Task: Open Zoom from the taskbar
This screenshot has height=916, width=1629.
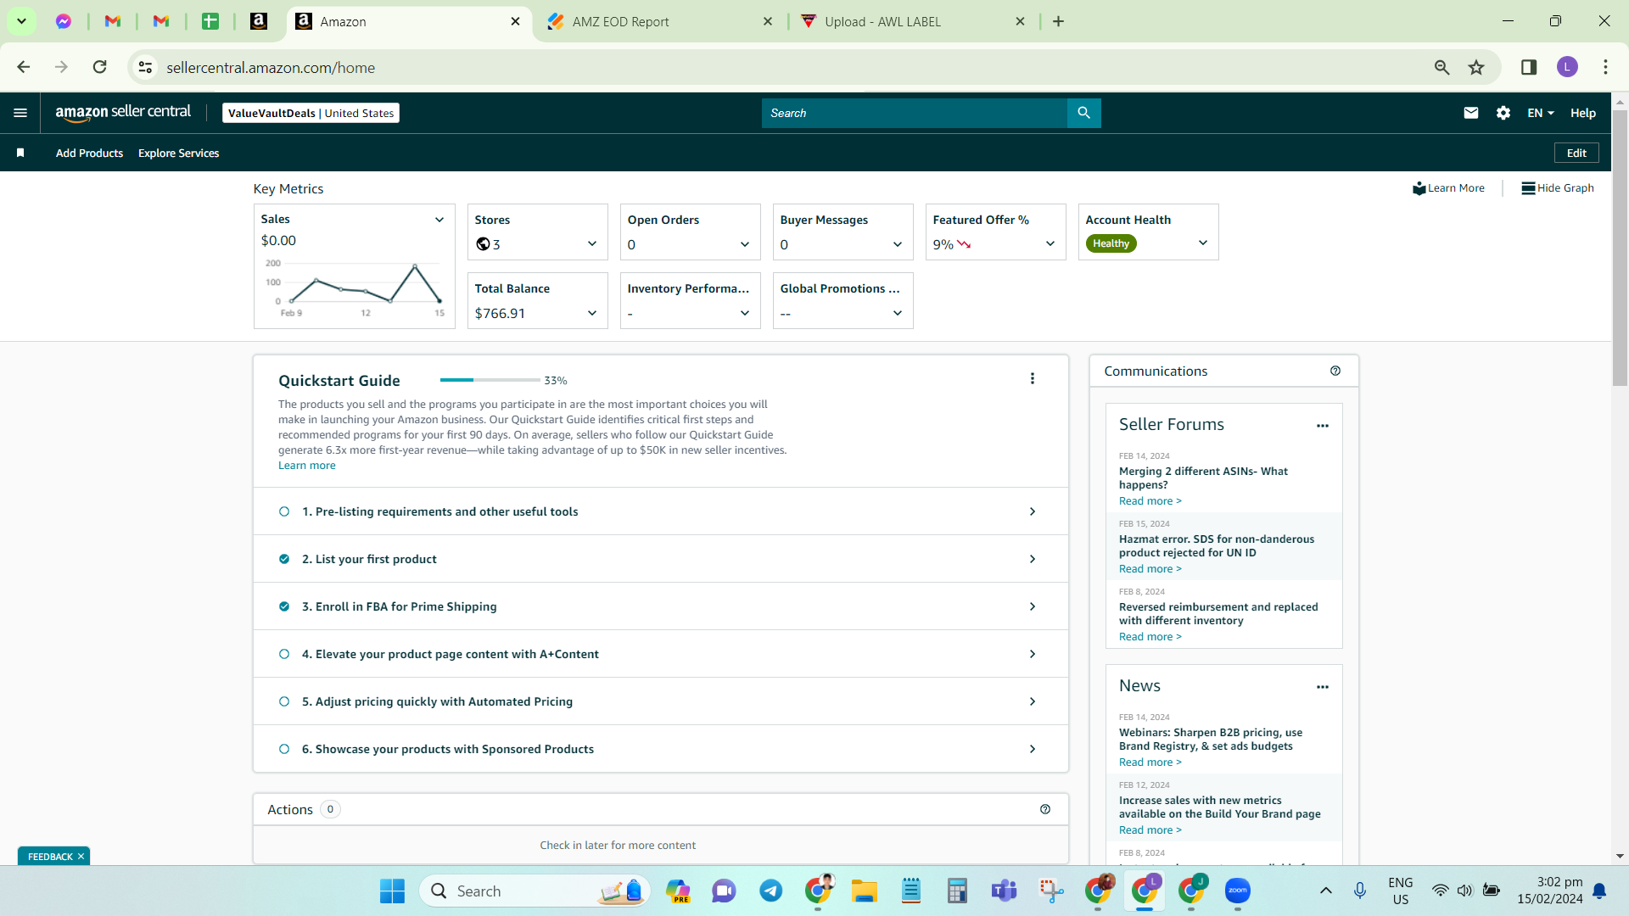Action: pyautogui.click(x=1238, y=891)
